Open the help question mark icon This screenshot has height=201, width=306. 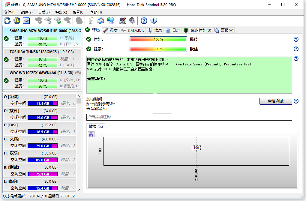click(144, 20)
